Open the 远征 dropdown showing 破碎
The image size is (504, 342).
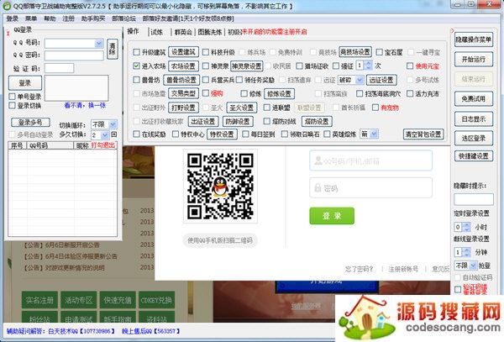(x=360, y=80)
